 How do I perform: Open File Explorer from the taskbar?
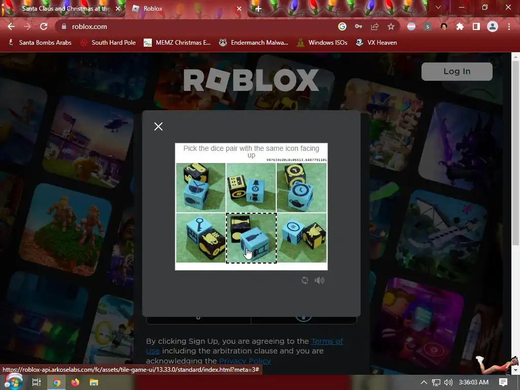click(94, 382)
